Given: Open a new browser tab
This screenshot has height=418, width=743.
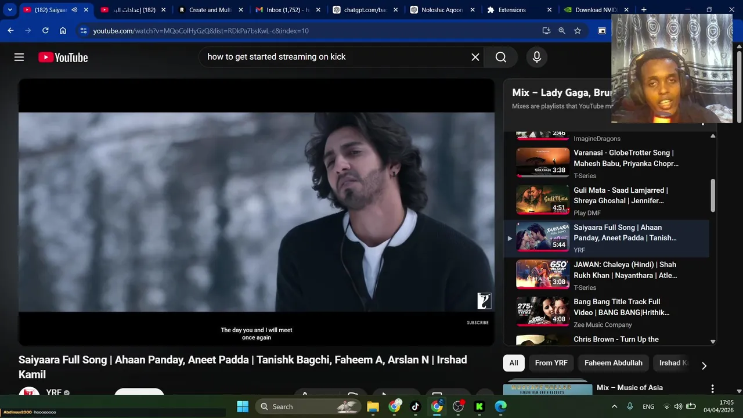Looking at the screenshot, I should 644,10.
